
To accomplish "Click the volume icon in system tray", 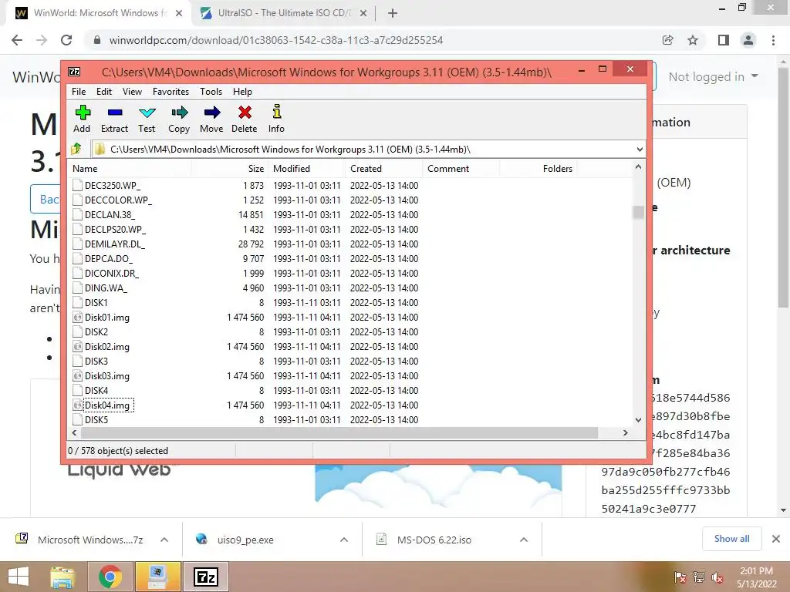I will tap(717, 577).
